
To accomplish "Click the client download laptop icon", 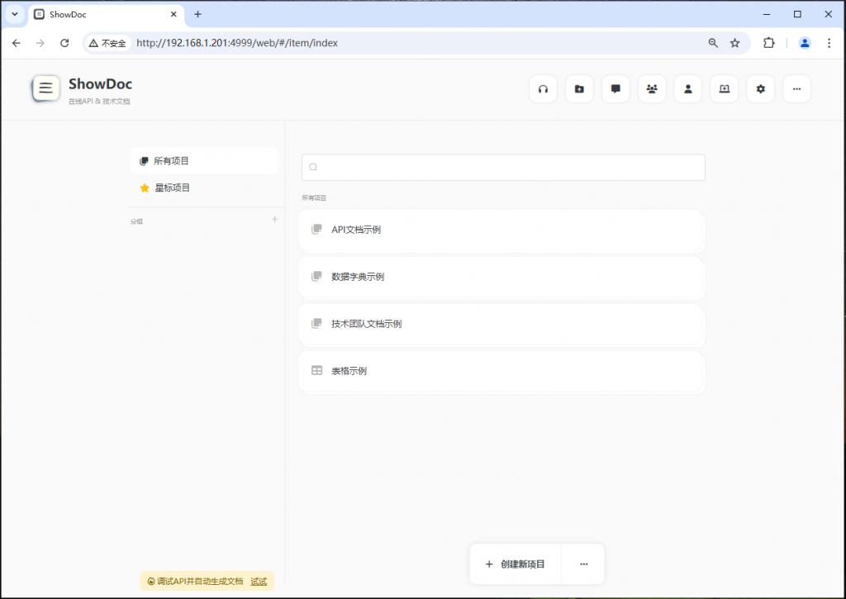I will pyautogui.click(x=725, y=88).
